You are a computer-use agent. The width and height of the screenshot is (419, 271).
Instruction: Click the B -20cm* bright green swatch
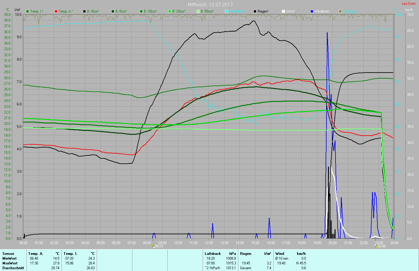tap(170, 11)
